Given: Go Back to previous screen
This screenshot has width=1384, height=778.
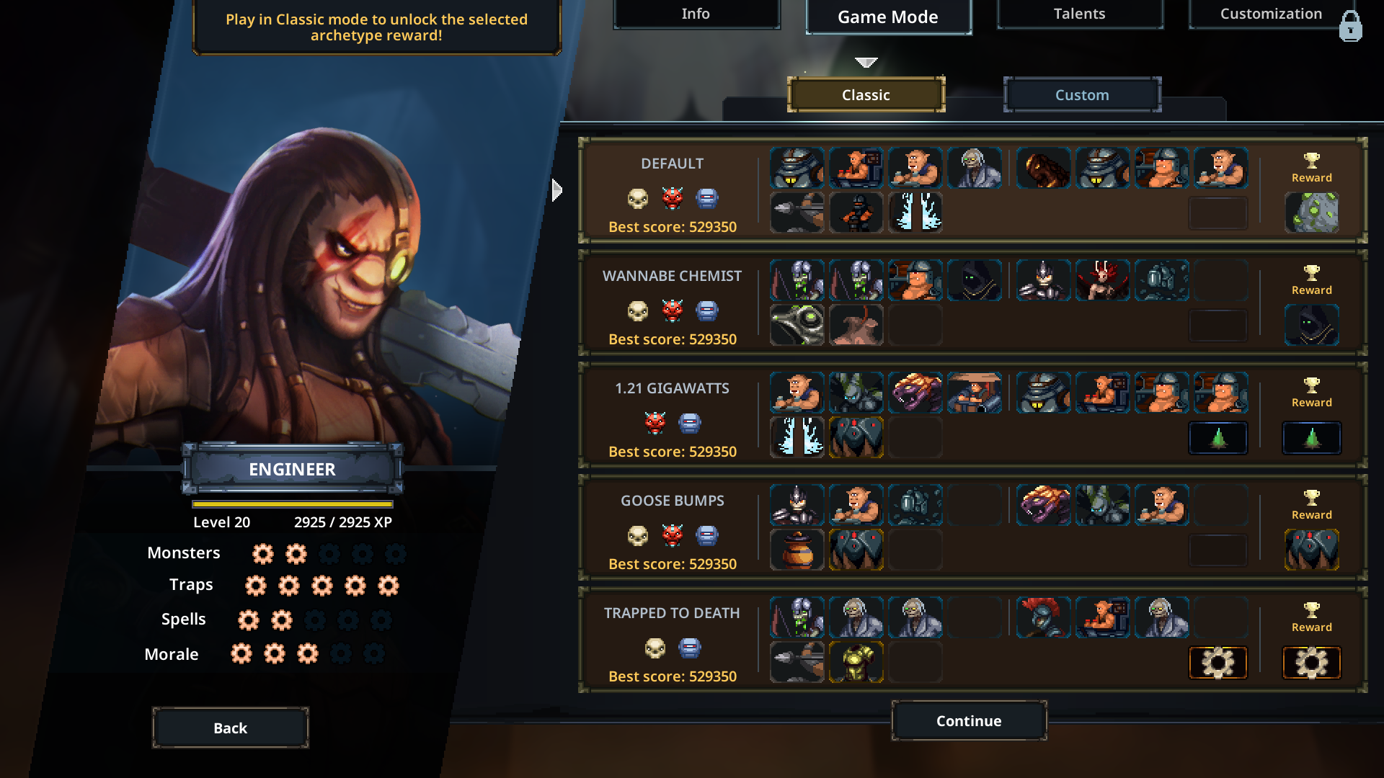Looking at the screenshot, I should coord(230,728).
